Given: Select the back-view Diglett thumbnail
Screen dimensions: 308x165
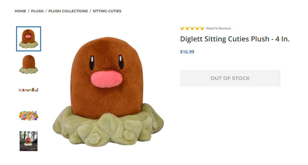Looking at the screenshot, I should click(x=29, y=64).
